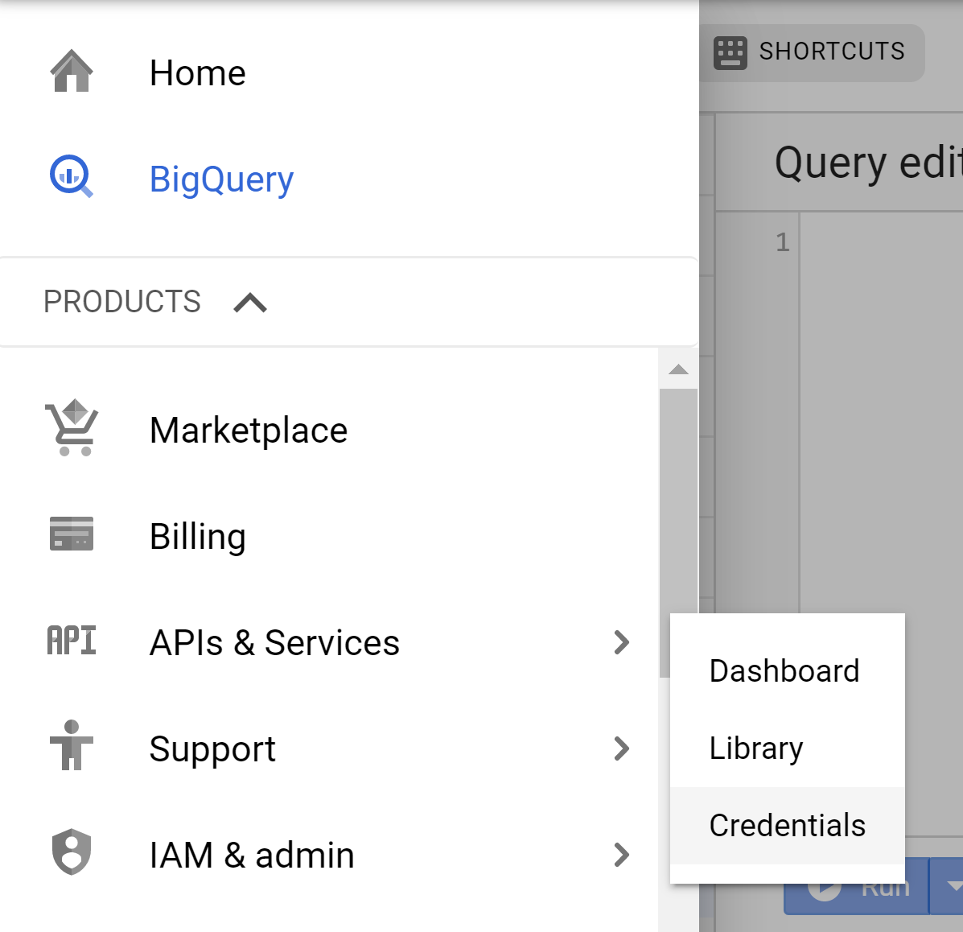This screenshot has width=963, height=932.
Task: Click the scrollbar up arrow in products list
Action: click(x=678, y=369)
